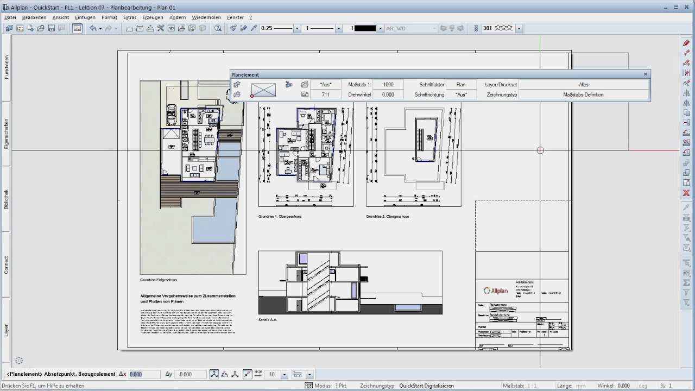
Task: Toggle the second point snap mode button
Action: [x=225, y=374]
